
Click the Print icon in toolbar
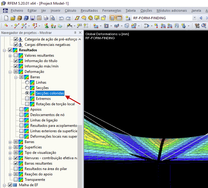[46, 18]
